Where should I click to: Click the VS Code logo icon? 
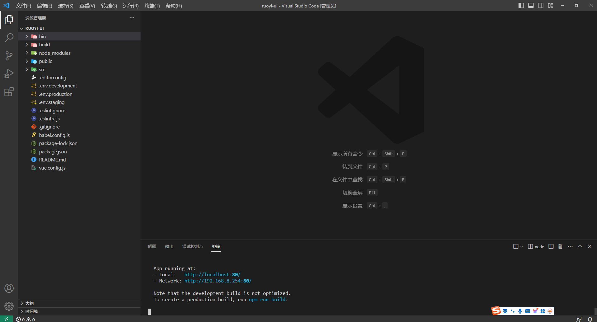(x=7, y=6)
